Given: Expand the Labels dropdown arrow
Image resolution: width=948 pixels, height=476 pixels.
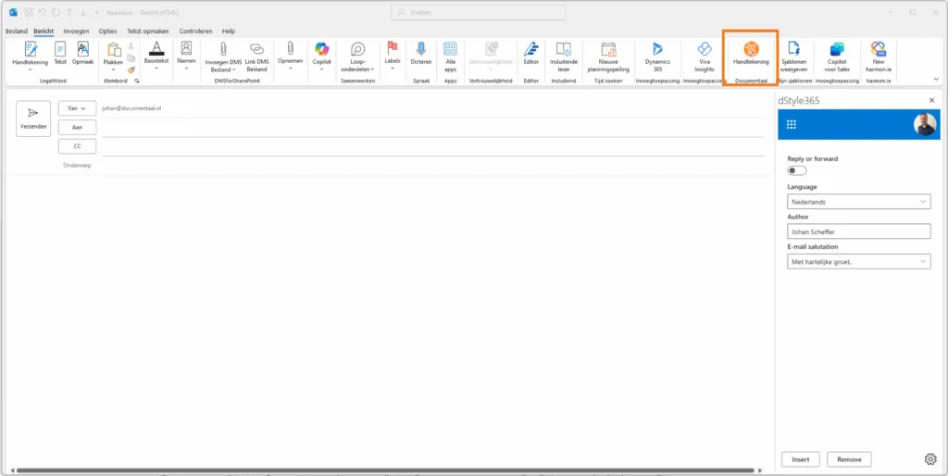Looking at the screenshot, I should [393, 69].
